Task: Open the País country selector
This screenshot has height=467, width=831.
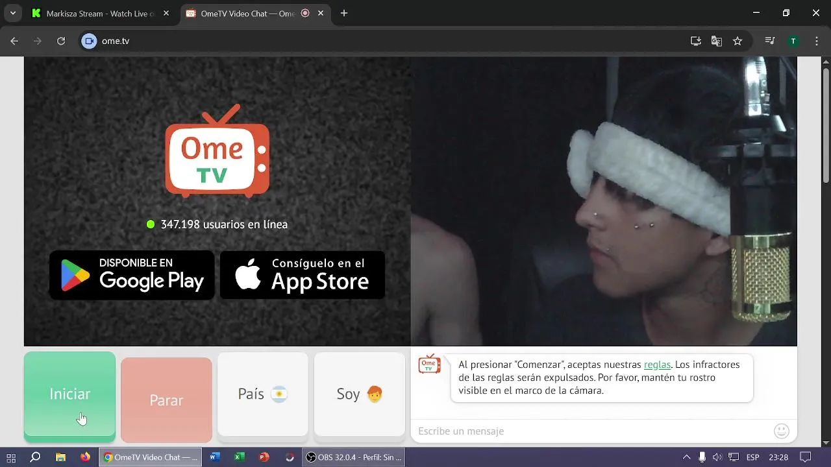Action: (263, 394)
